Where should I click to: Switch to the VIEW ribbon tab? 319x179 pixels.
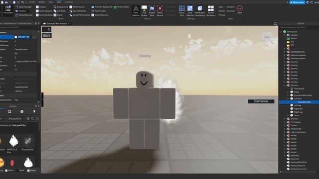[59, 2]
